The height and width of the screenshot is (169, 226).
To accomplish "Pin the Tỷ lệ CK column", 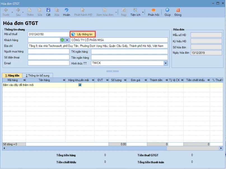I will 182,80.
